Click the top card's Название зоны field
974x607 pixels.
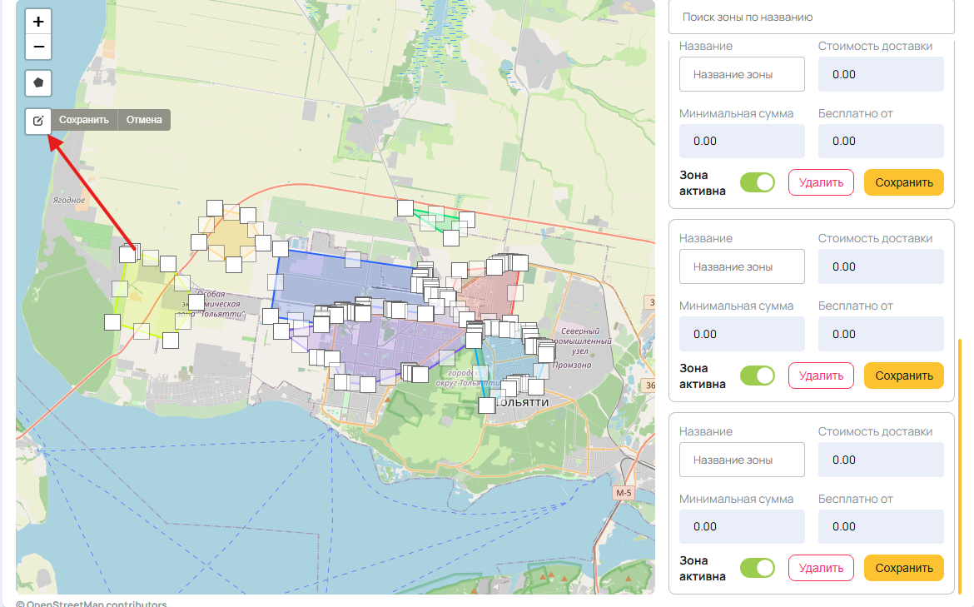click(x=742, y=74)
